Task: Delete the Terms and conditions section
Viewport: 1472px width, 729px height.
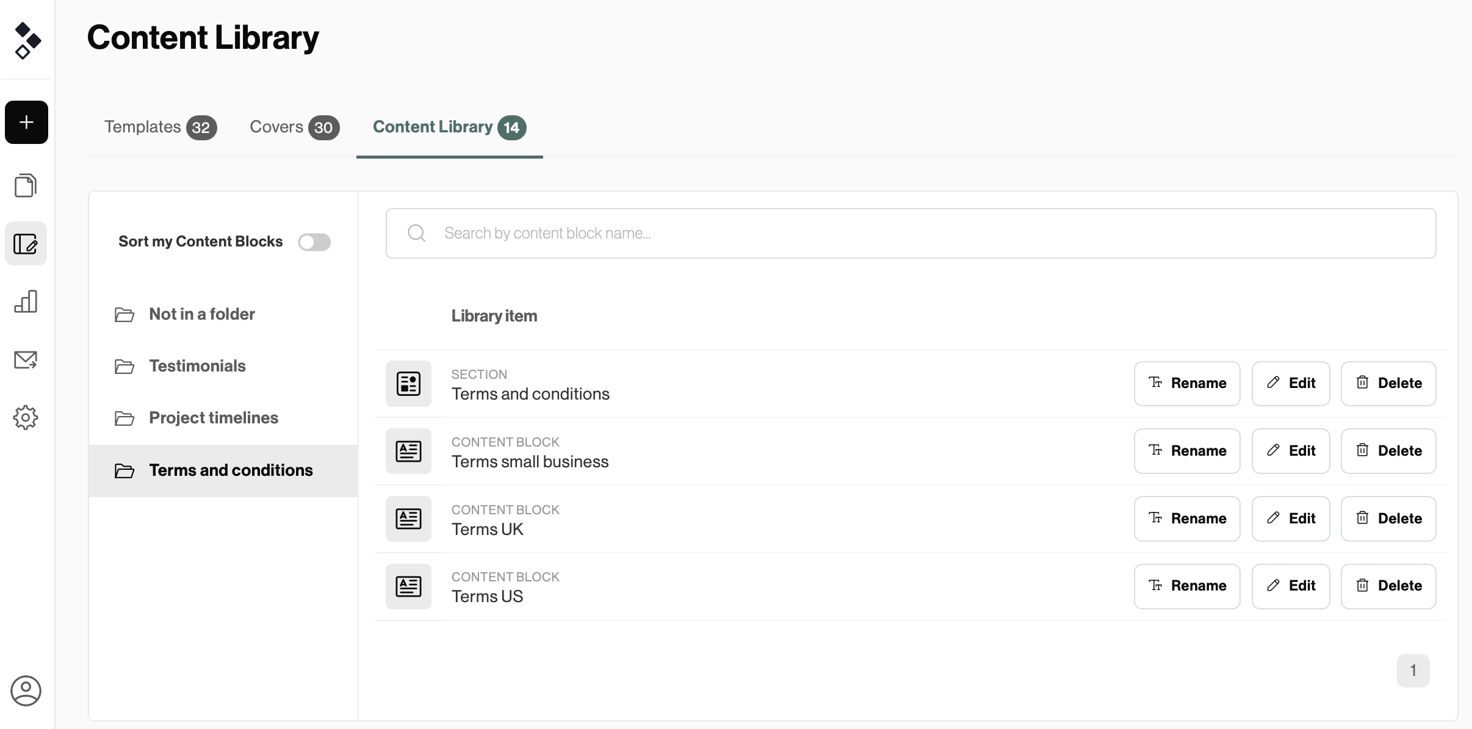Action: (x=1388, y=384)
